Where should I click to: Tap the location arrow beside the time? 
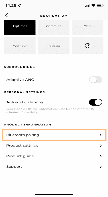[x=19, y=5]
